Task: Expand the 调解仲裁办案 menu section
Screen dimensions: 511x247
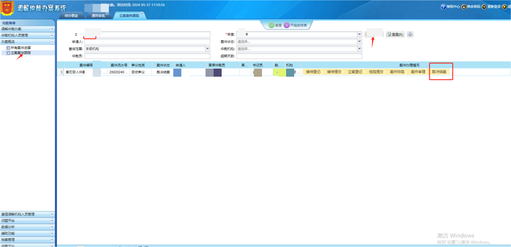Action: pyautogui.click(x=52, y=29)
